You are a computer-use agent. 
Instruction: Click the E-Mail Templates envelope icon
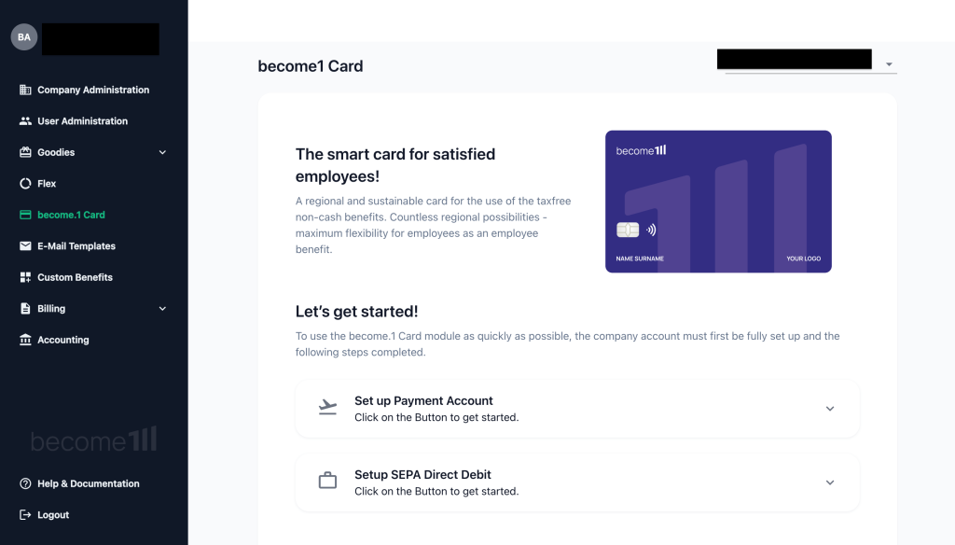(25, 245)
